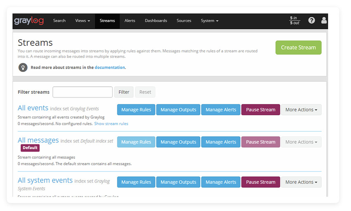Select the Streams tab
This screenshot has height=211, width=351.
pyautogui.click(x=107, y=21)
